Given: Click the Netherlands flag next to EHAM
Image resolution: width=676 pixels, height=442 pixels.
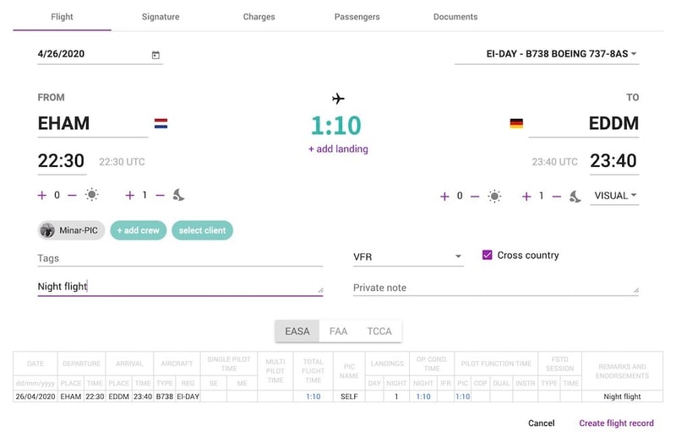Looking at the screenshot, I should tap(161, 124).
